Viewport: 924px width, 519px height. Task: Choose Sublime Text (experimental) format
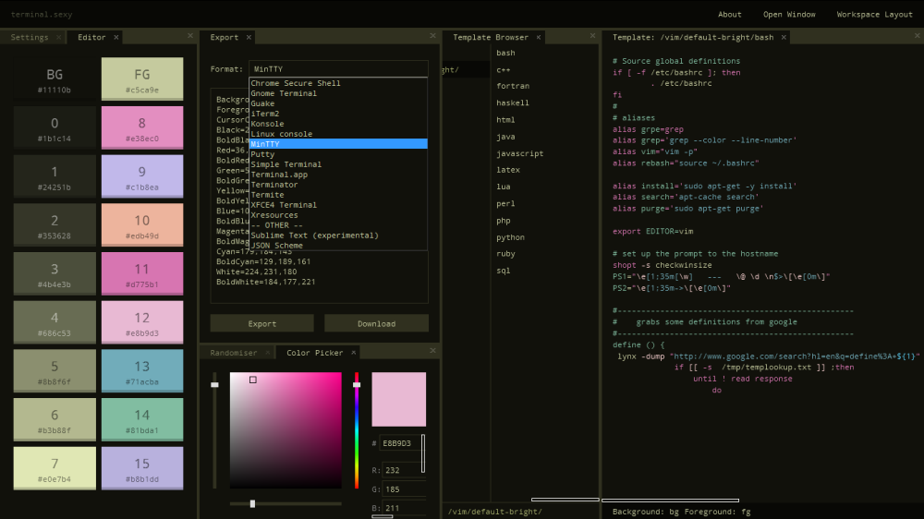tap(338, 235)
